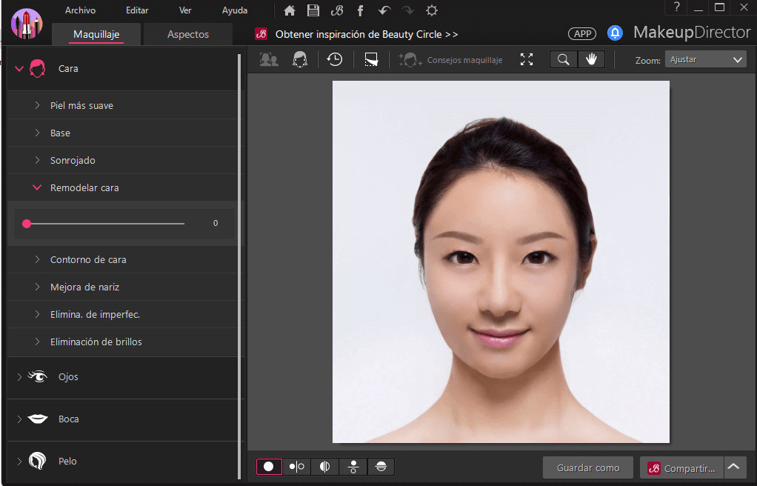Select horizontal split view mode

(x=381, y=467)
